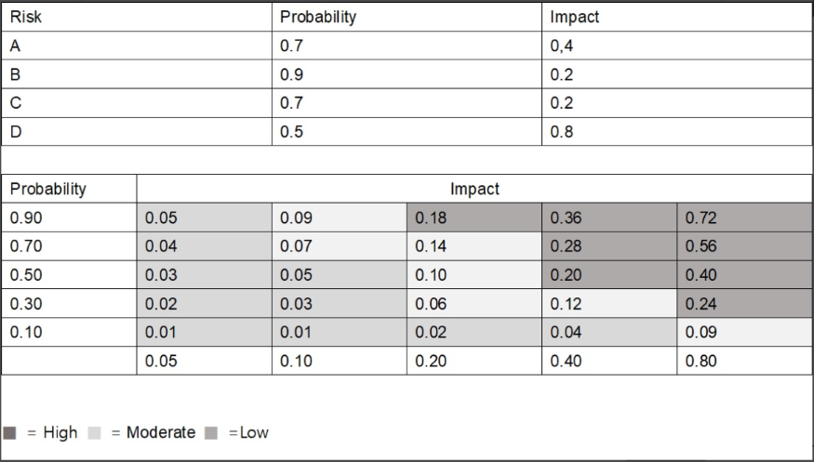Select Risk D impact value 0.8
This screenshot has height=462, width=814.
[676, 131]
